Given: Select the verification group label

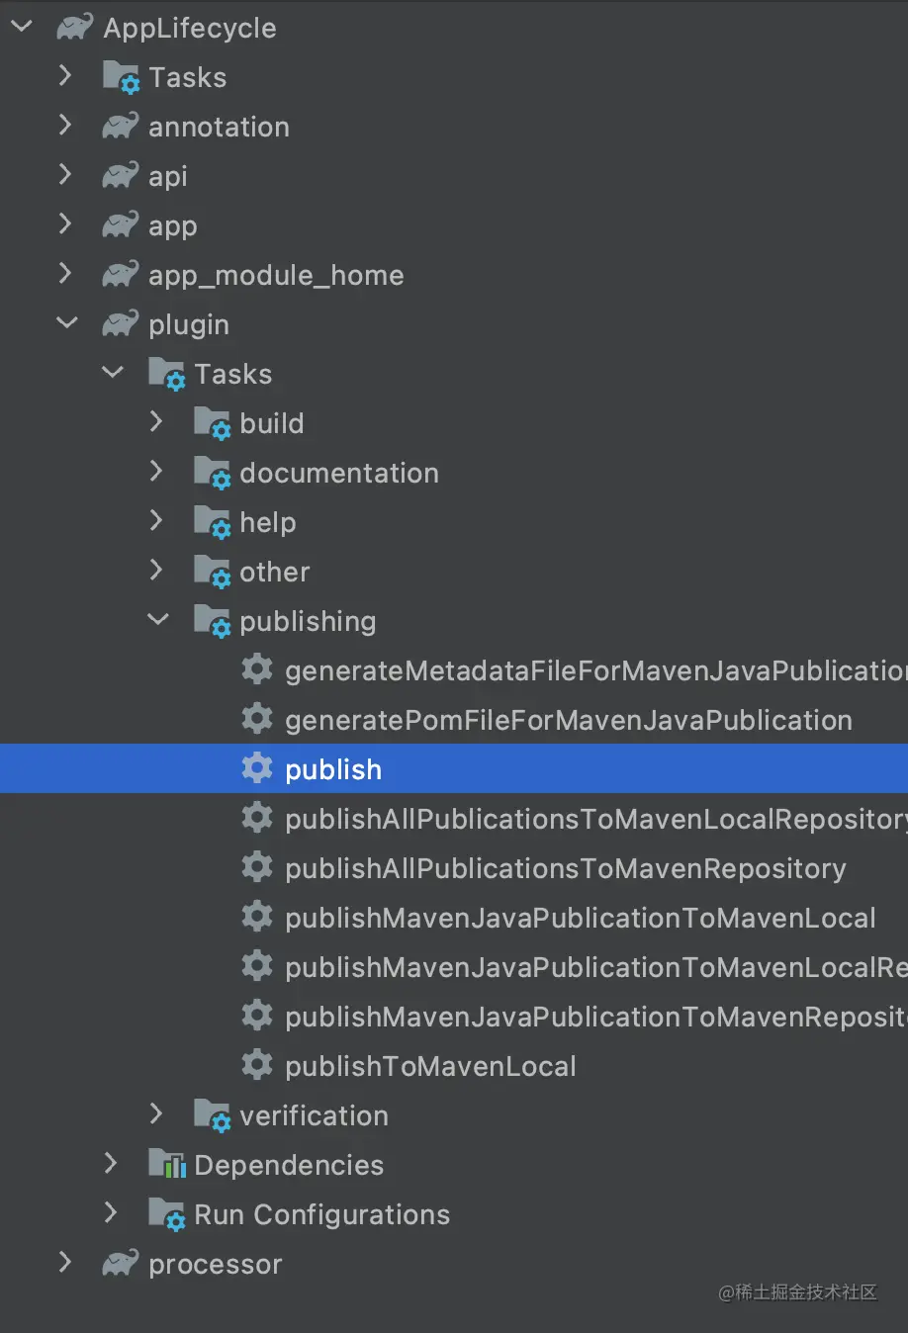Looking at the screenshot, I should (314, 1115).
